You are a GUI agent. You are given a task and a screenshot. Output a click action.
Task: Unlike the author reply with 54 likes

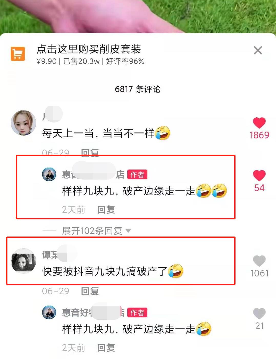259,176
